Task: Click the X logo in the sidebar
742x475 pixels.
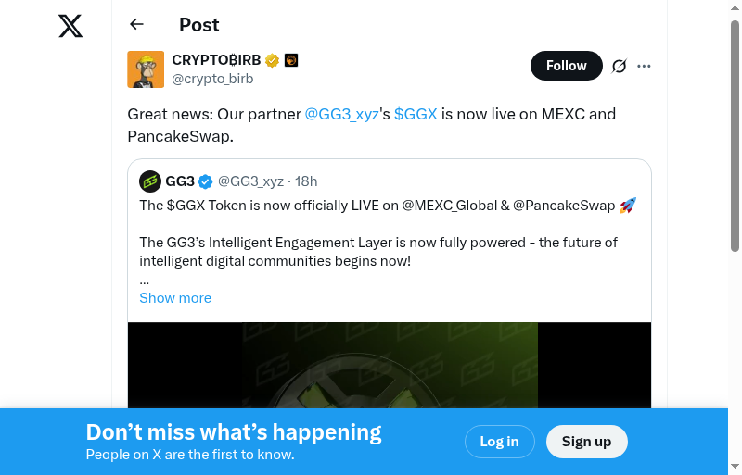Action: click(70, 26)
